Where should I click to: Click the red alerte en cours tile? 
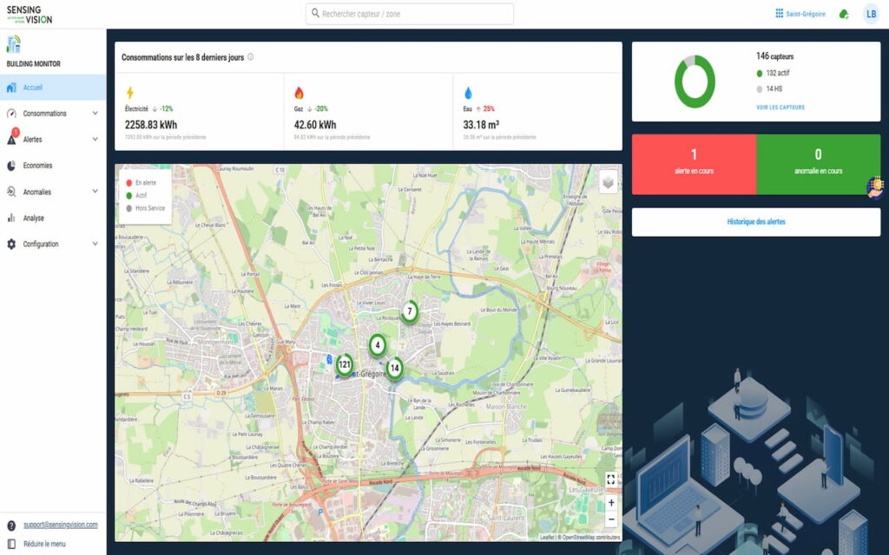pos(694,164)
